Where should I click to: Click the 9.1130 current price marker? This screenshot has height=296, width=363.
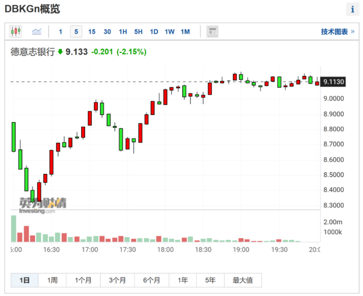click(333, 82)
